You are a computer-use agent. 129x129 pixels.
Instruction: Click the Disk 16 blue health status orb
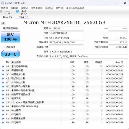point(17,11)
